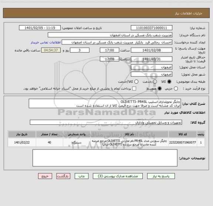Click the empty توضیحات خریدار text area

[105, 158]
